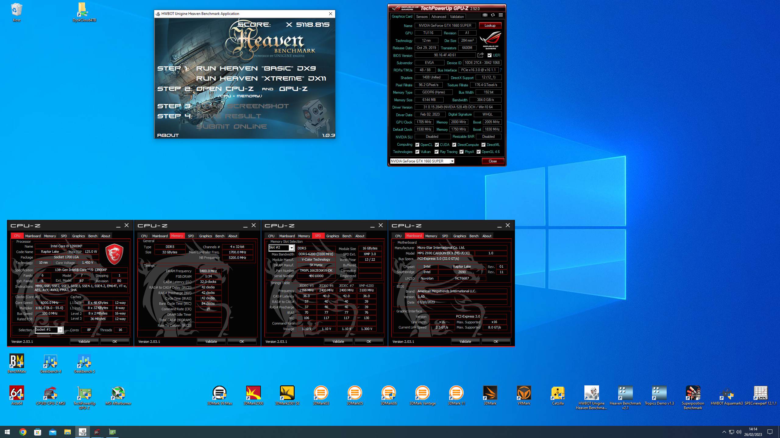This screenshot has width=780, height=438.
Task: Toggle the OpenCL checkbox in GPU-Z
Action: (417, 145)
